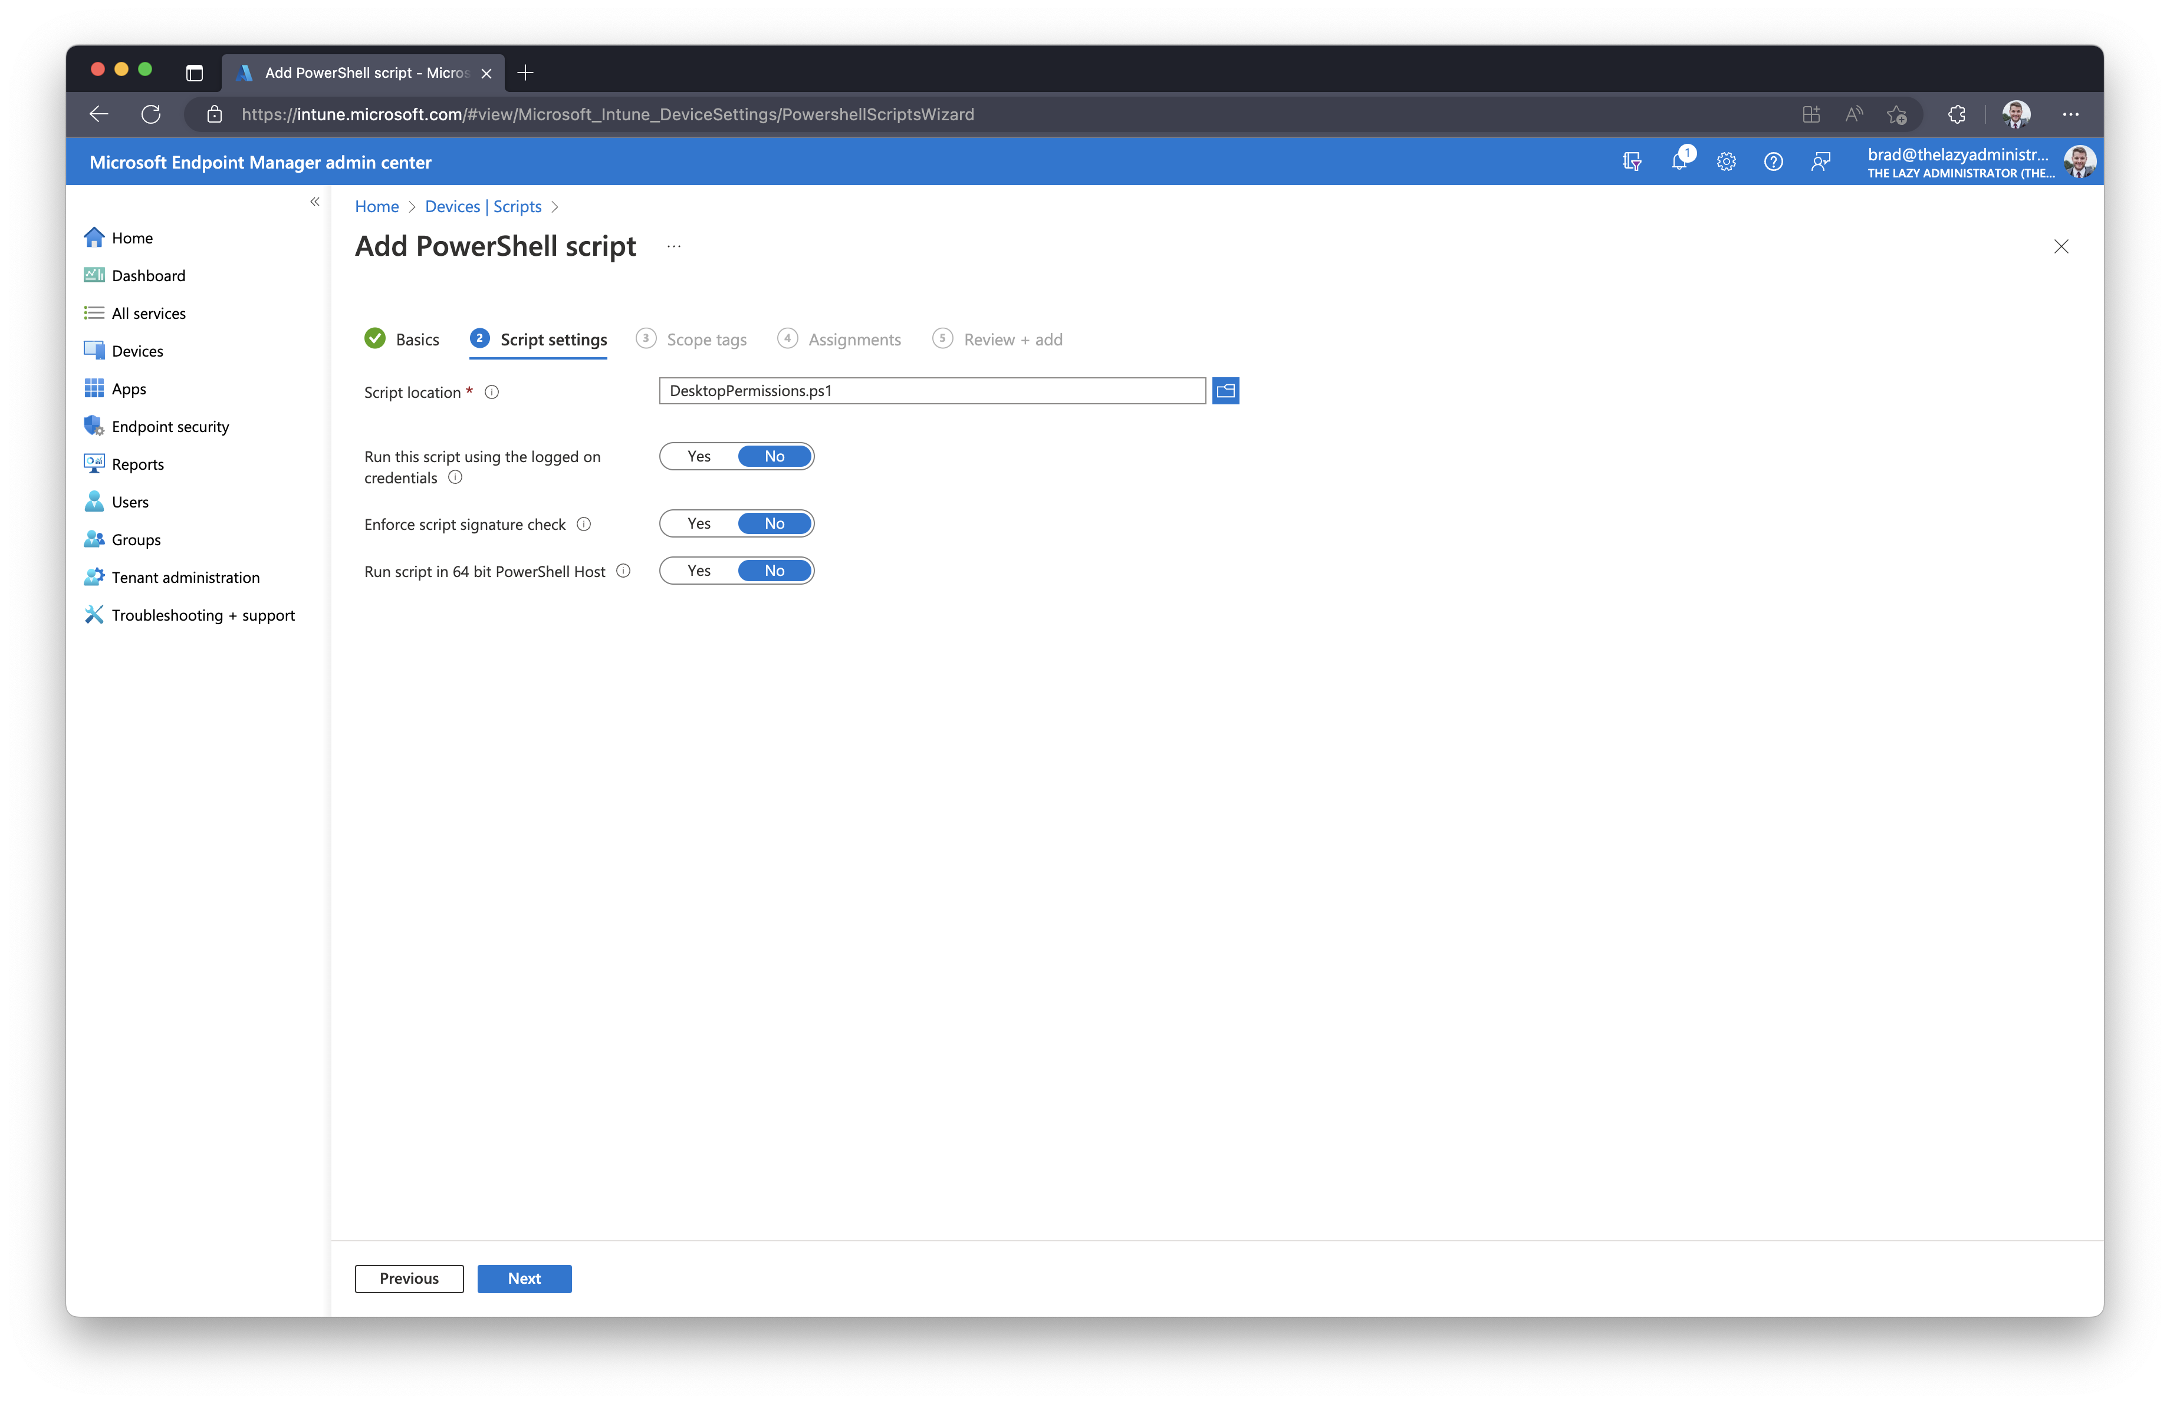Open the Help question mark icon

tap(1773, 162)
